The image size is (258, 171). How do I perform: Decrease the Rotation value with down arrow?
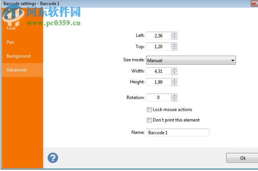click(174, 100)
